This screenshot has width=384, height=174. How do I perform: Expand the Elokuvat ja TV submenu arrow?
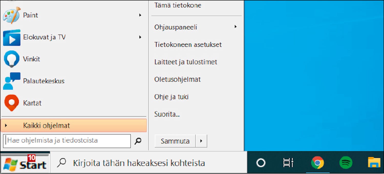140,37
